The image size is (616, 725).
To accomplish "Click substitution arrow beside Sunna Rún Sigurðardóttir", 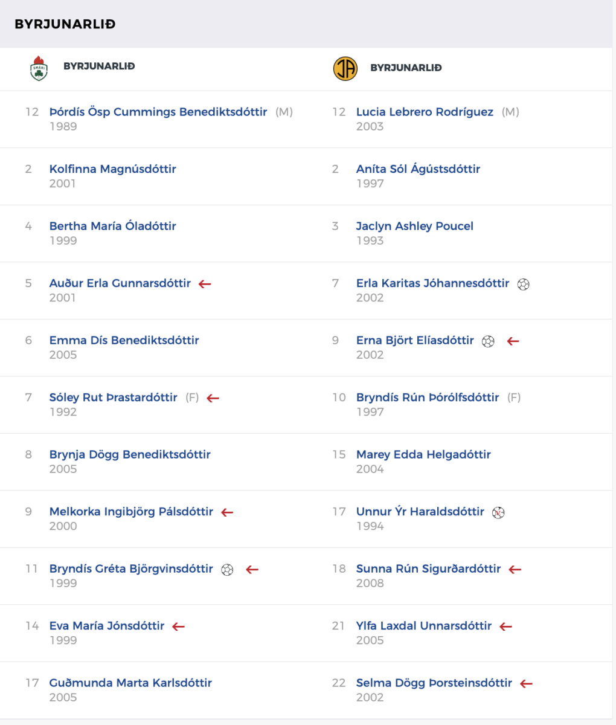I will point(515,569).
